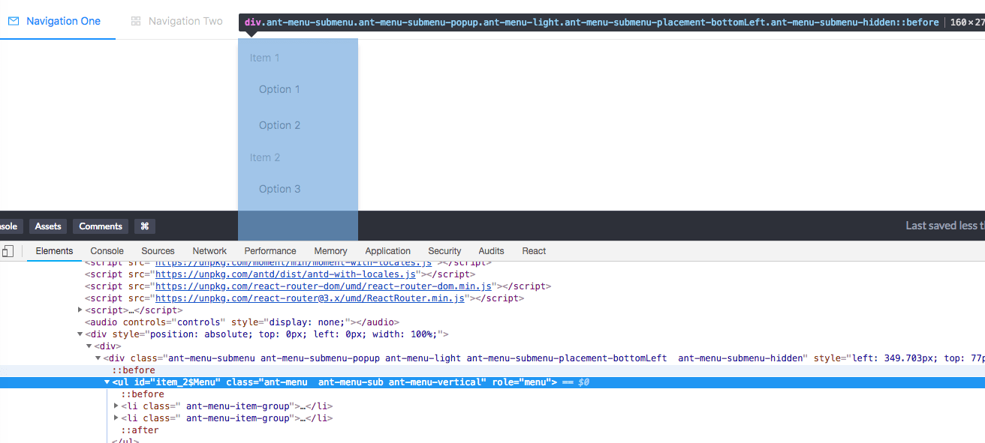Switch to the Network tab

coord(209,251)
